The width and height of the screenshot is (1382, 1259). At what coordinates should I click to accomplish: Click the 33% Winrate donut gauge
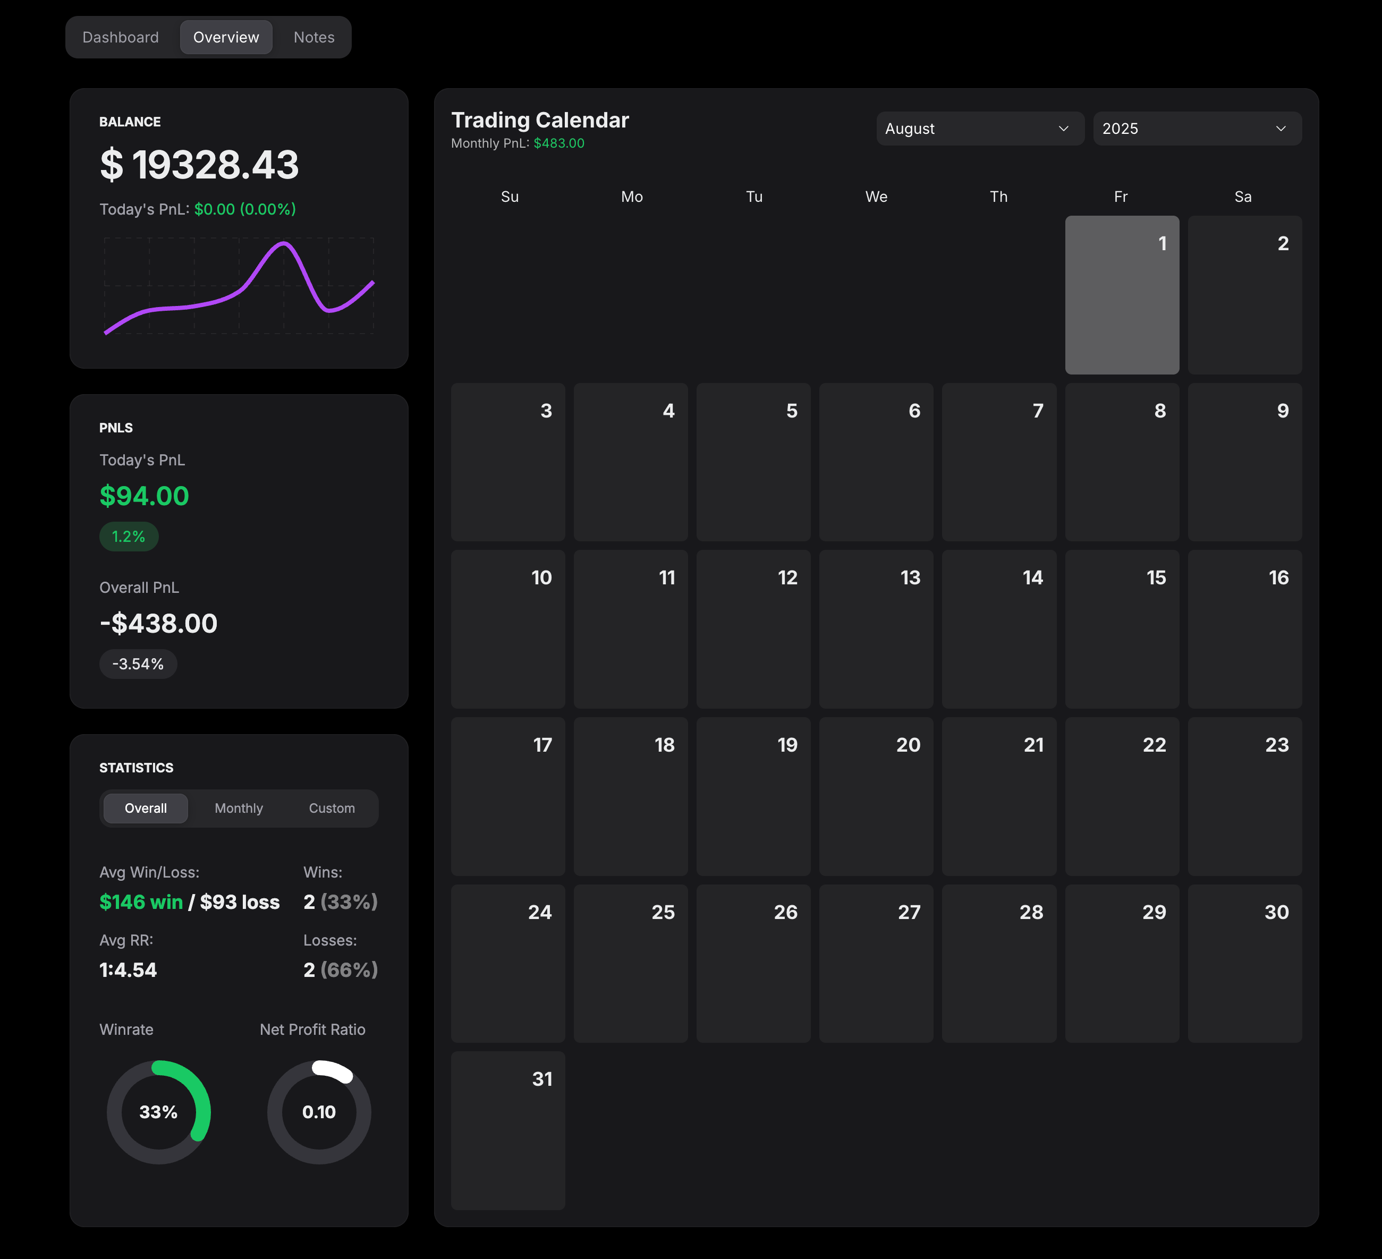click(x=158, y=1112)
